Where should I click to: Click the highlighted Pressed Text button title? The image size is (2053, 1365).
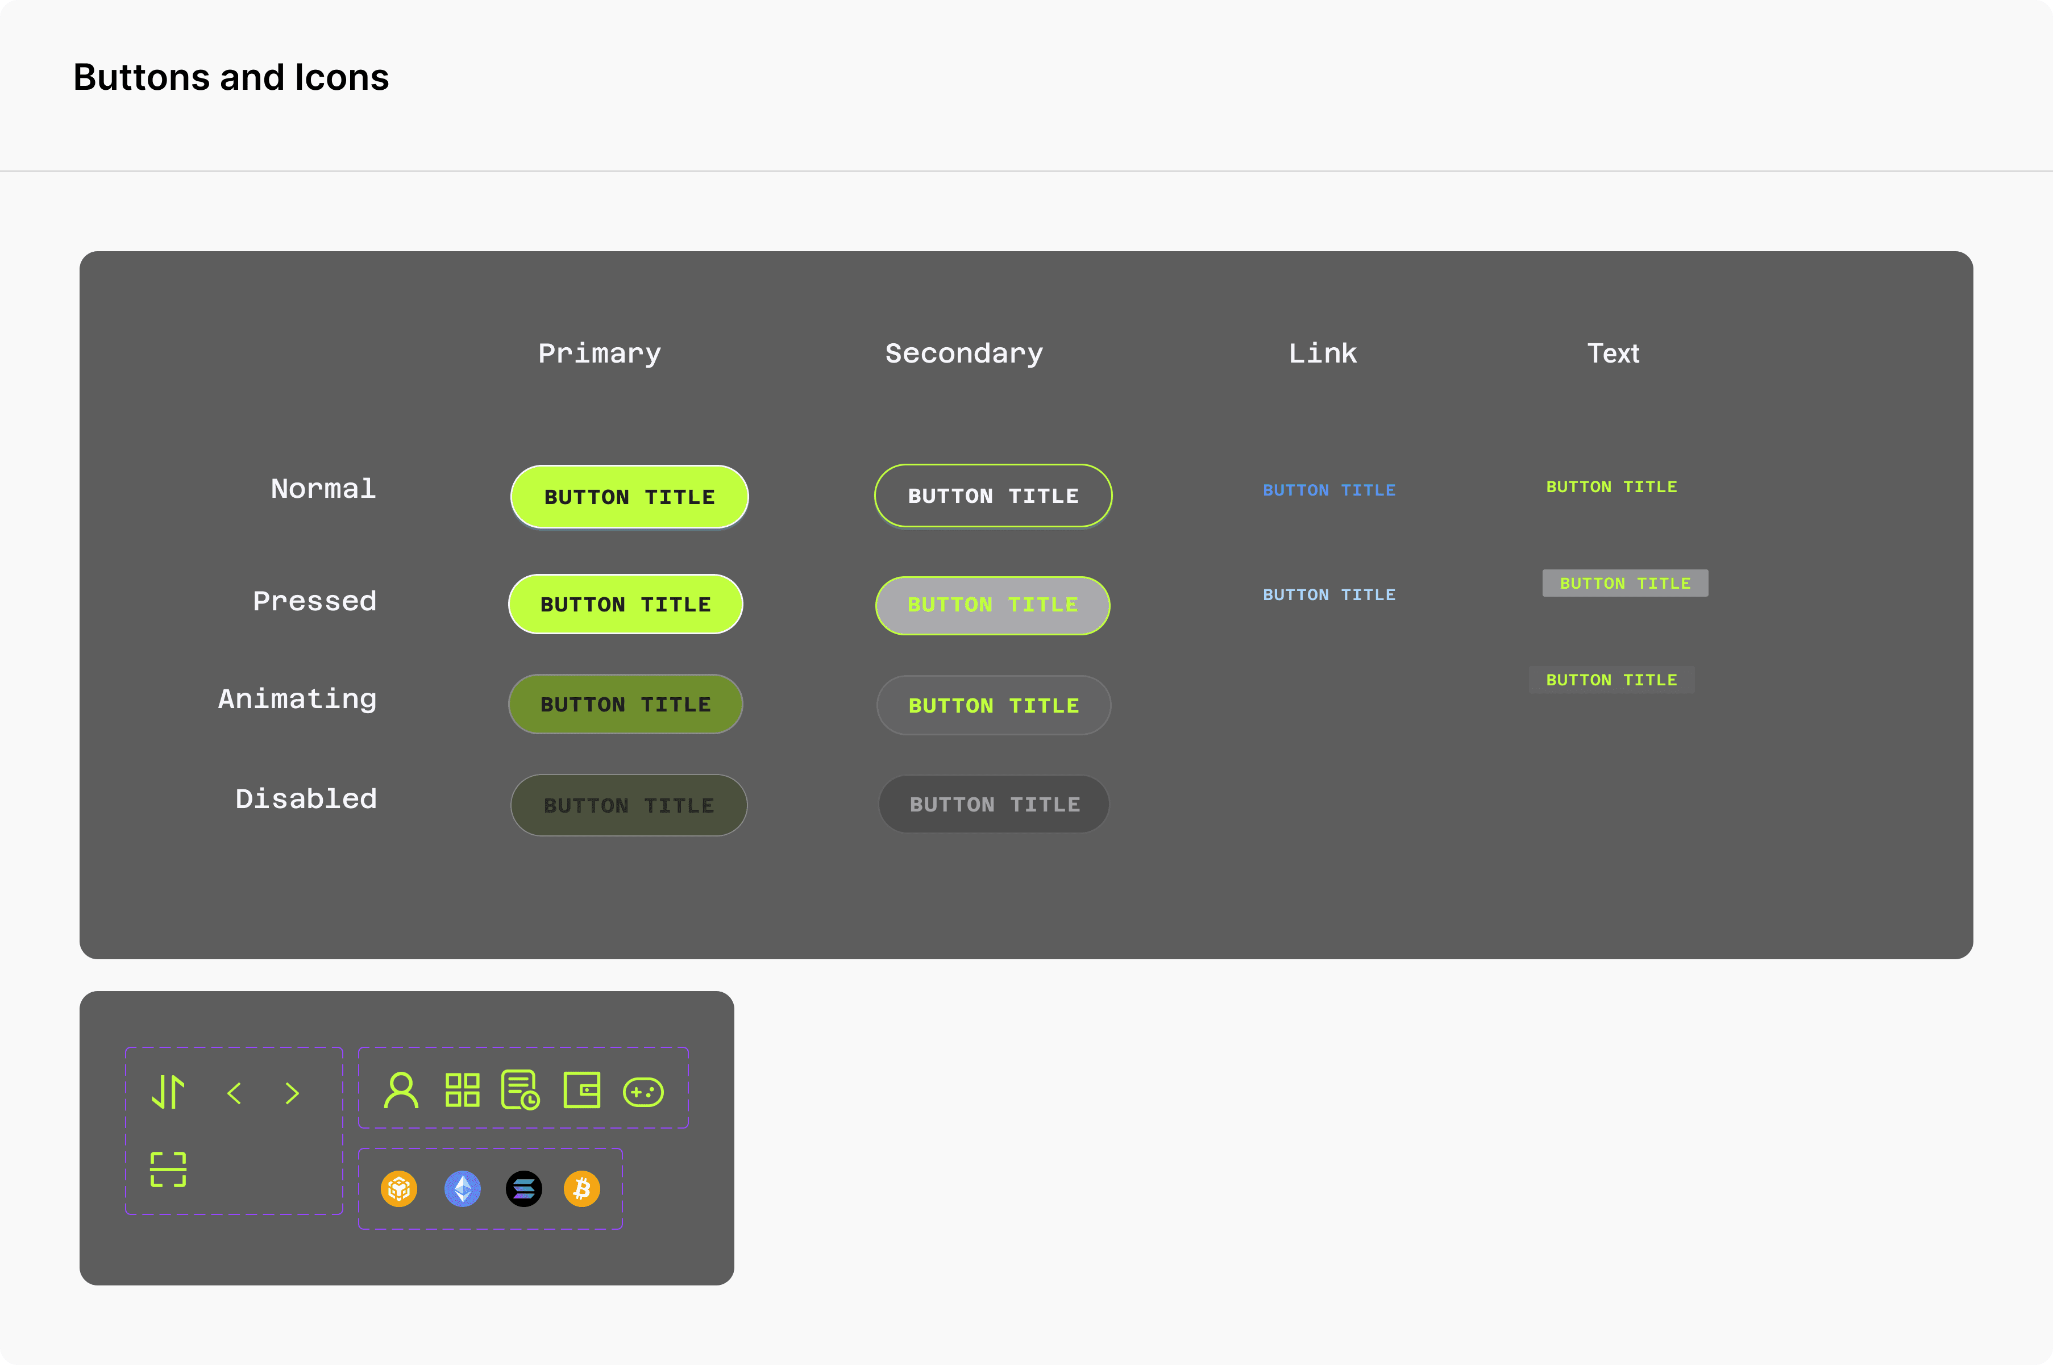coord(1626,583)
